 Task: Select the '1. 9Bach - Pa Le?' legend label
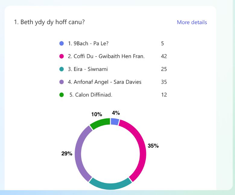88,43
